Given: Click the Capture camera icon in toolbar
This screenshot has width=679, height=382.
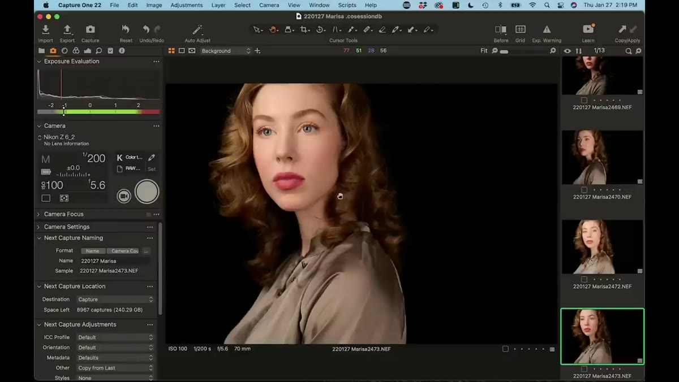Looking at the screenshot, I should click(x=90, y=29).
